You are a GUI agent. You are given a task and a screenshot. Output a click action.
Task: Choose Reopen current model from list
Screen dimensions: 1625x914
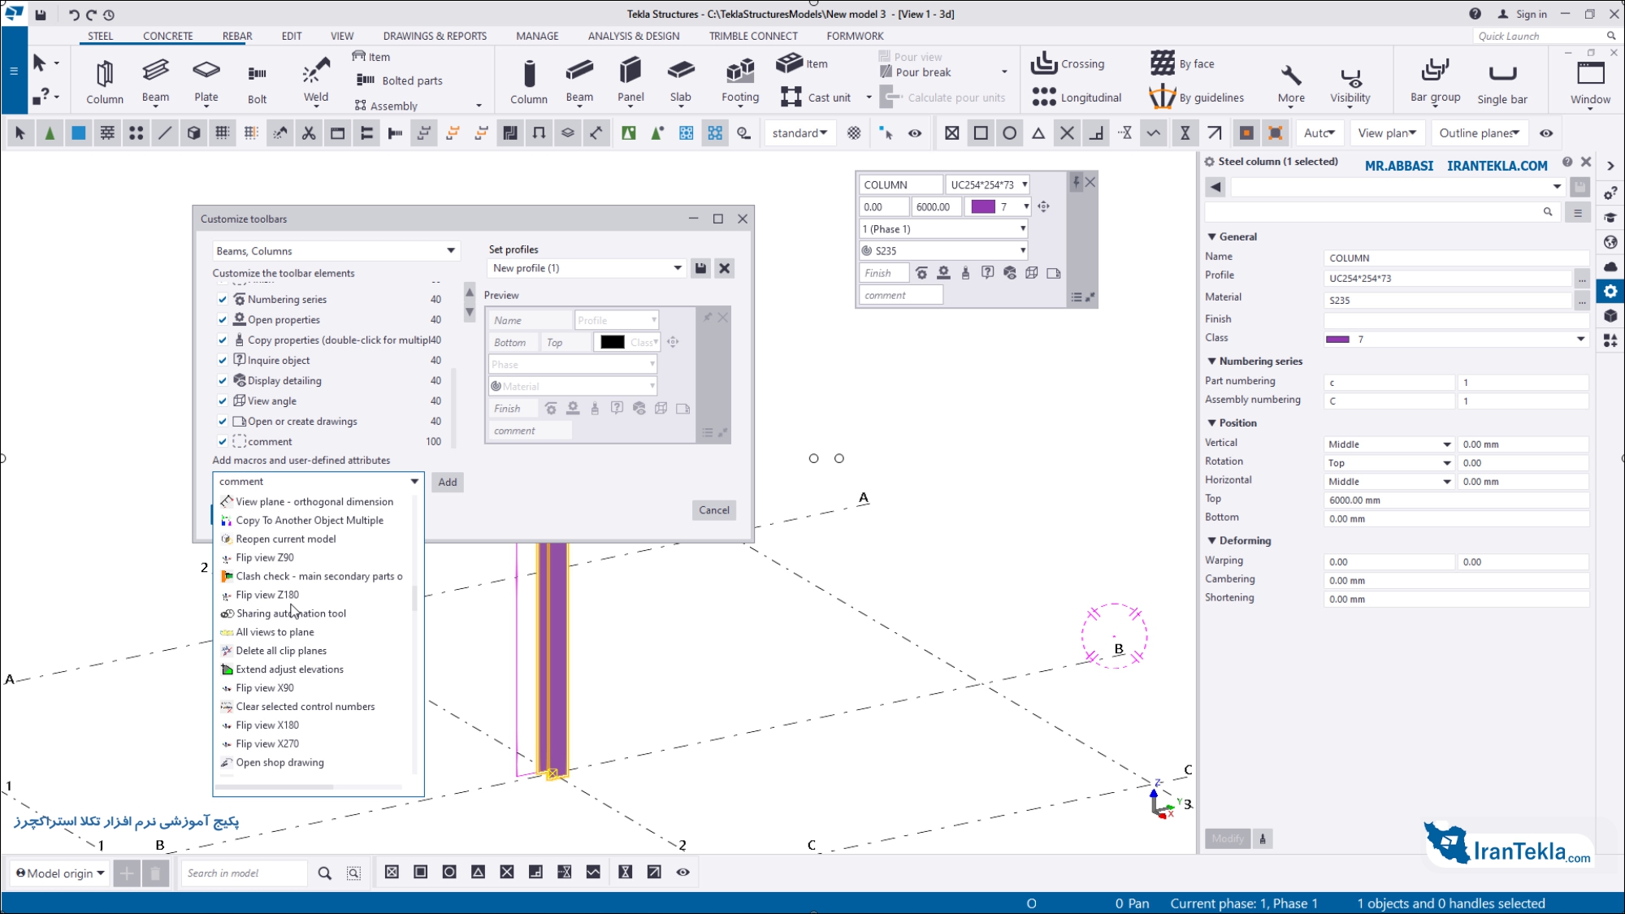point(285,539)
